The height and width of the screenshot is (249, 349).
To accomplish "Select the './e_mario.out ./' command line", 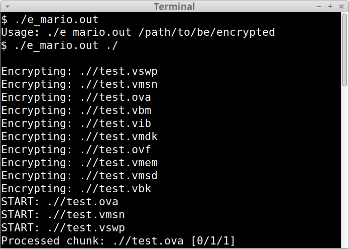I will click(x=59, y=45).
